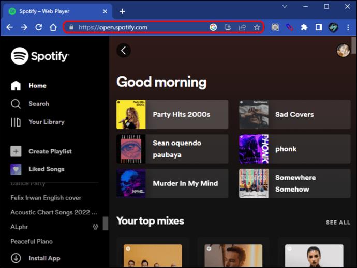The image size is (357, 268).
Task: Click Create Playlist label
Action: pyautogui.click(x=50, y=151)
